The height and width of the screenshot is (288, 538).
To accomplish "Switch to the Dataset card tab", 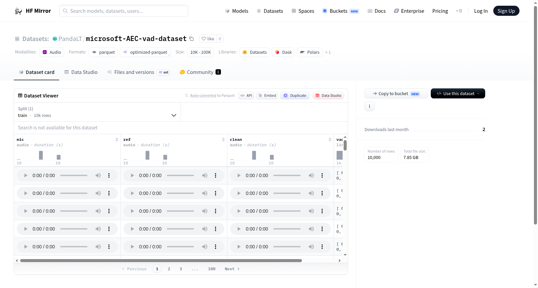I will (x=37, y=72).
